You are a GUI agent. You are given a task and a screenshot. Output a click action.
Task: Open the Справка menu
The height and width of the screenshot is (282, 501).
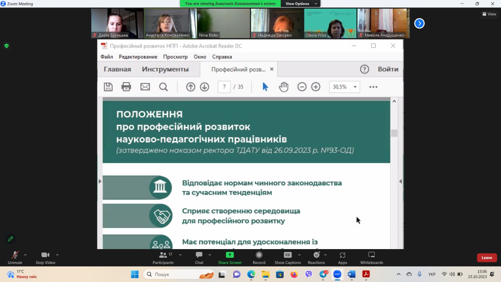coord(222,57)
